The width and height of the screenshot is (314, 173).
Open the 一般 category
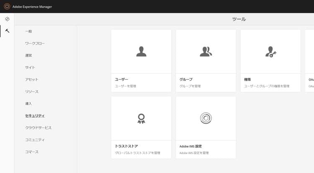point(28,31)
